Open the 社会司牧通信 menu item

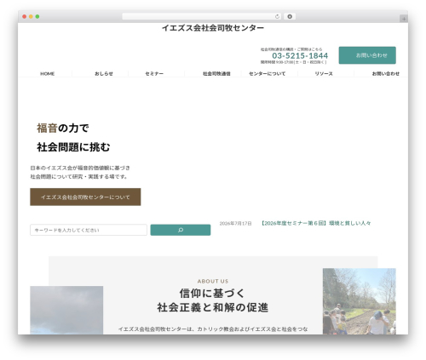216,74
